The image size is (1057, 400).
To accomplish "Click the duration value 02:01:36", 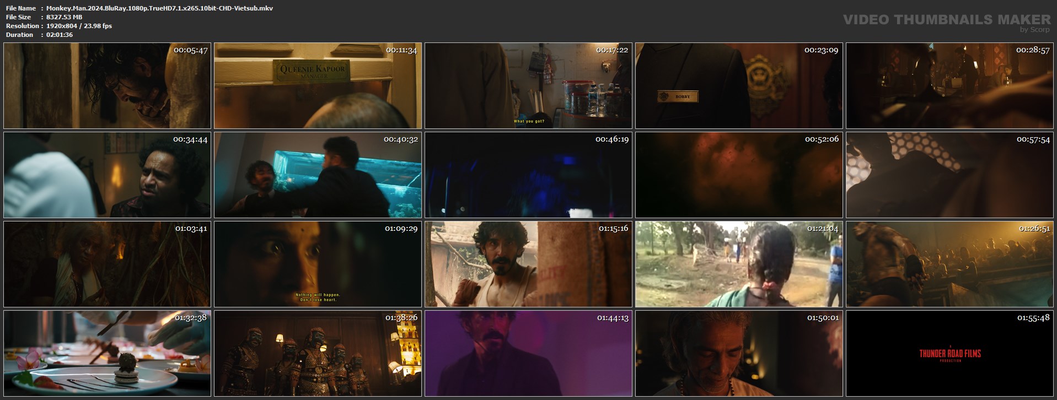I will (60, 35).
